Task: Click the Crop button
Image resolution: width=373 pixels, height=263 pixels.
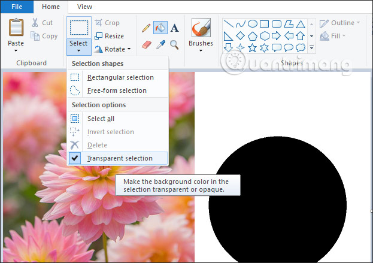Action: [x=107, y=23]
